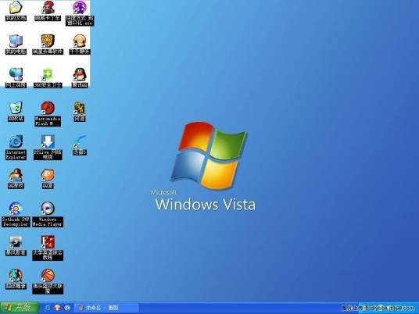Open the Sothink SWF Decompiler shortcut

[16, 214]
